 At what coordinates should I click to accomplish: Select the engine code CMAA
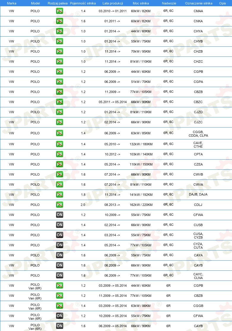[x=198, y=11]
